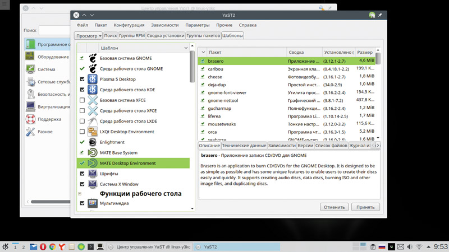Launch Opera browser from the taskbar
The width and height of the screenshot is (449, 252).
[x=43, y=246]
